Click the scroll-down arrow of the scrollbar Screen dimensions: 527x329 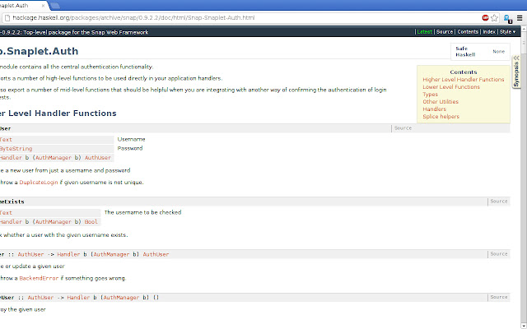point(524,326)
